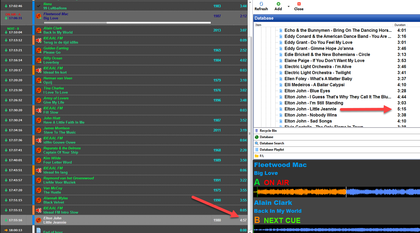Select Electric Light Orchestra - Twilight item

317,73
